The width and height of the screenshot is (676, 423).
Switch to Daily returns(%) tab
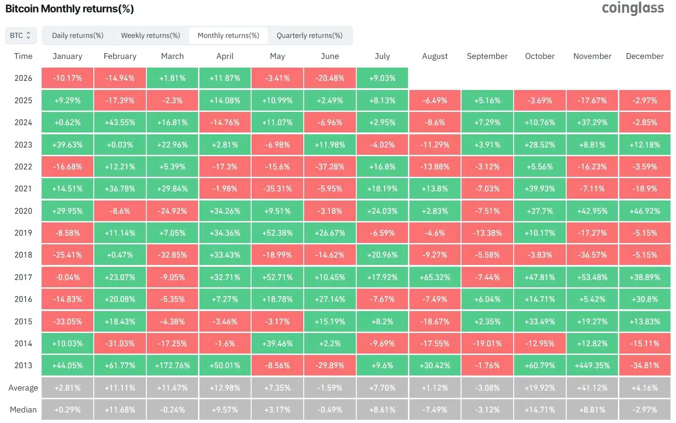(78, 36)
